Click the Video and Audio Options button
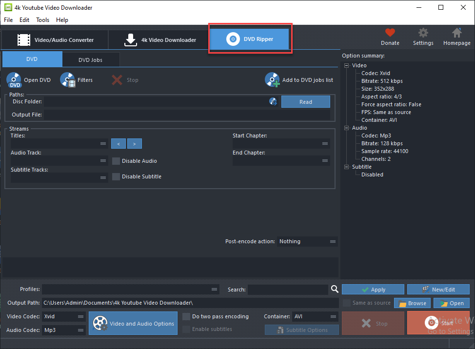Viewport: 475px width, 349px height. coord(133,324)
